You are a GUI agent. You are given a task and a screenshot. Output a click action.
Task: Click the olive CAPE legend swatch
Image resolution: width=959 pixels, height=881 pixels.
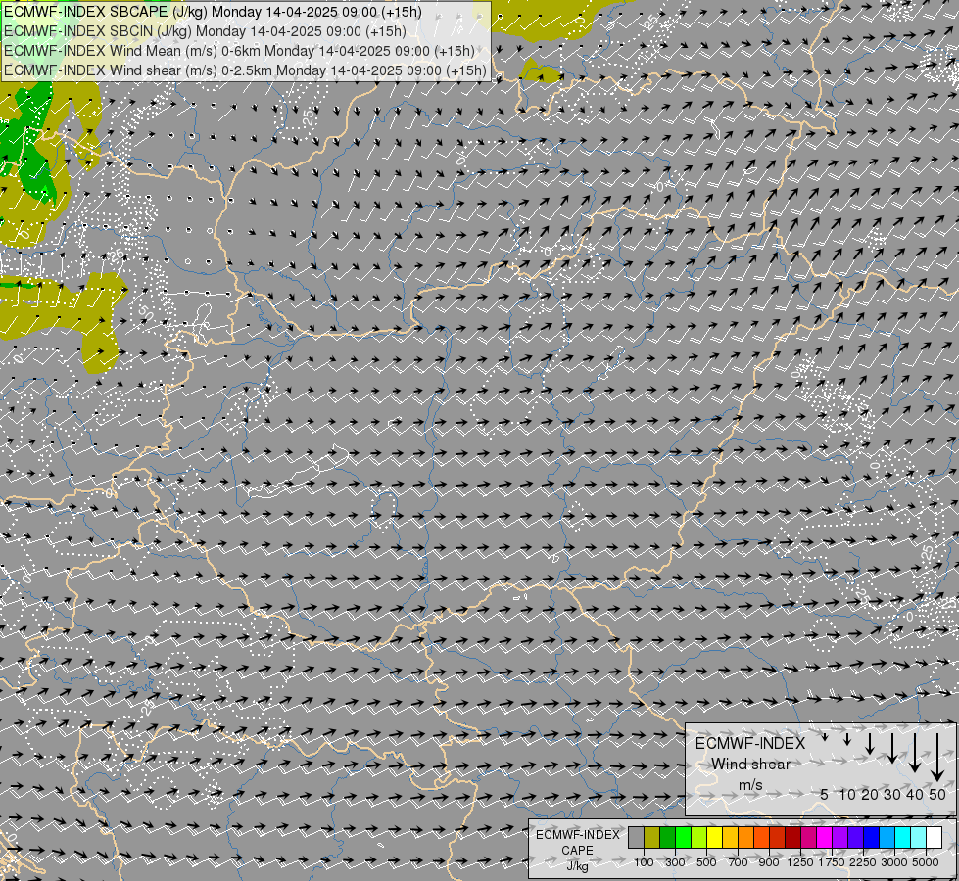(x=652, y=837)
